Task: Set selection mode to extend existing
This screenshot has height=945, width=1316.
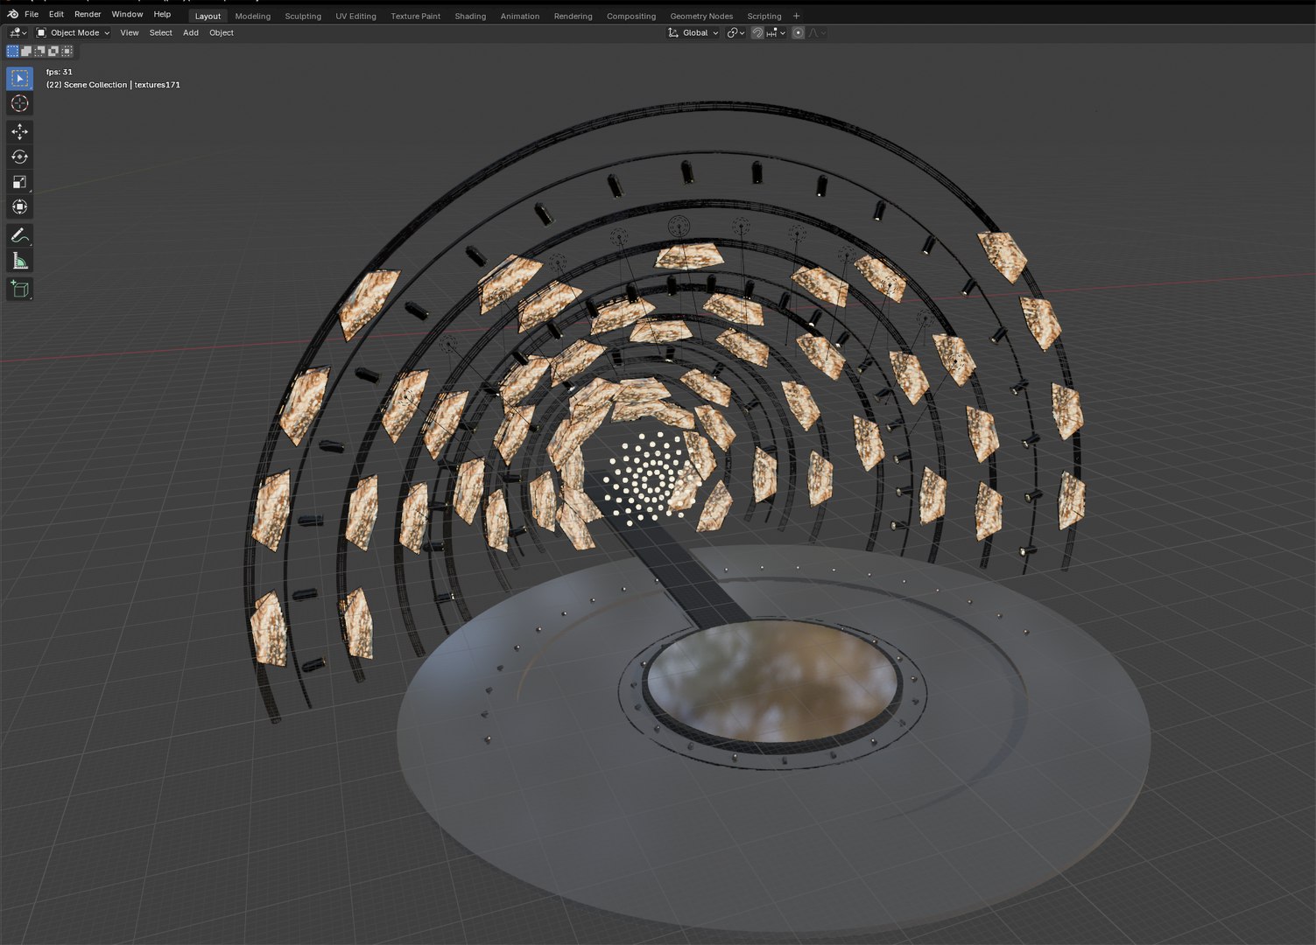Action: 26,51
